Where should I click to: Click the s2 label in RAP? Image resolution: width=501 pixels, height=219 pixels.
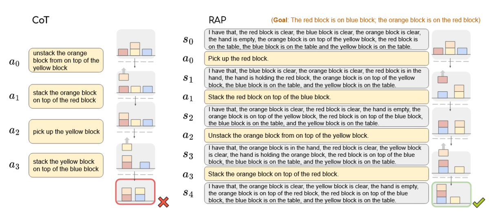(x=188, y=116)
